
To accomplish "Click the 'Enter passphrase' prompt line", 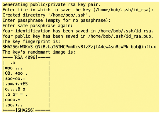I will pos(56,20).
